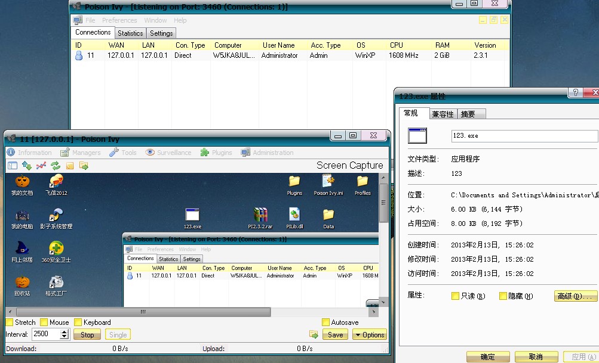Switch to the Settings tab in main window

pyautogui.click(x=161, y=33)
